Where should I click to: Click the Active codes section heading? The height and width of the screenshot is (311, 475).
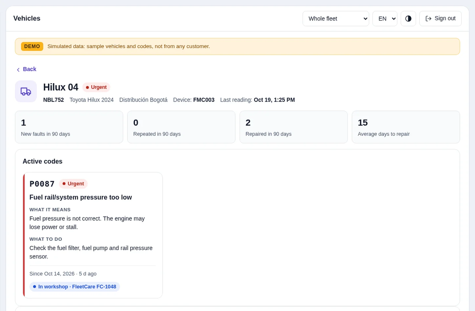[43, 161]
